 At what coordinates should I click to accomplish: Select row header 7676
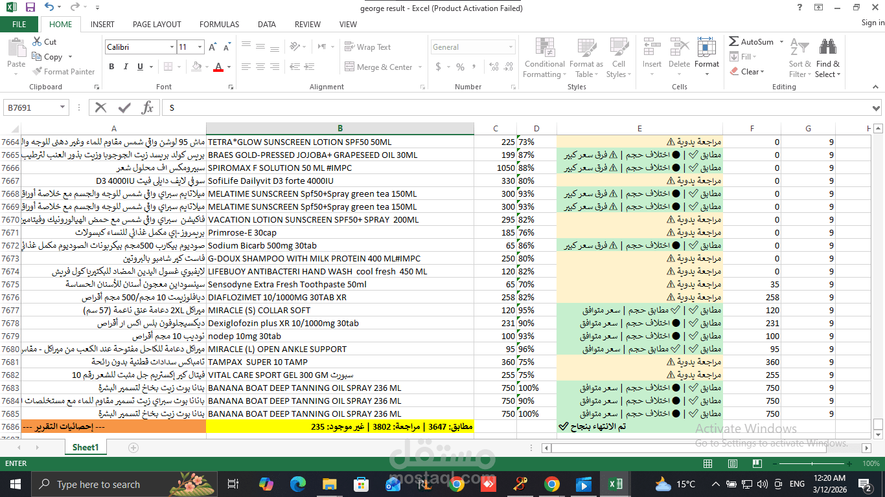[10, 297]
